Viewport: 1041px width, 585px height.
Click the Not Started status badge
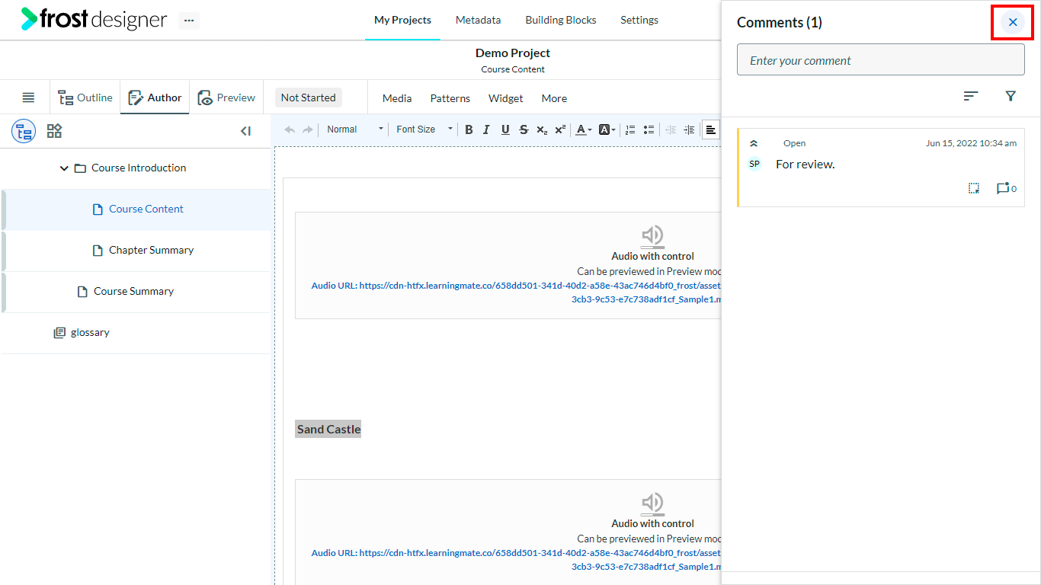pyautogui.click(x=308, y=97)
